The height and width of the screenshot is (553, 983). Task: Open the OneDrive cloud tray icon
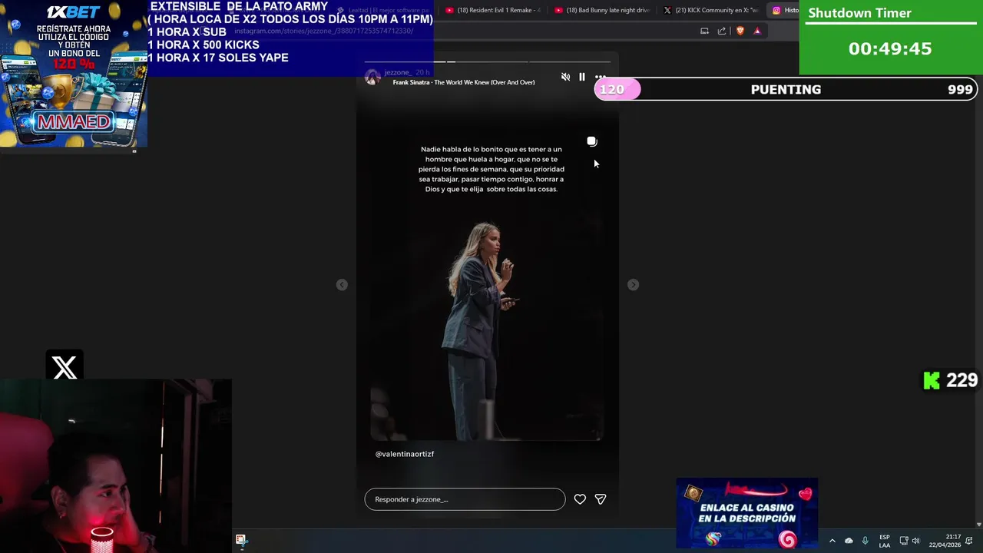[x=849, y=541]
